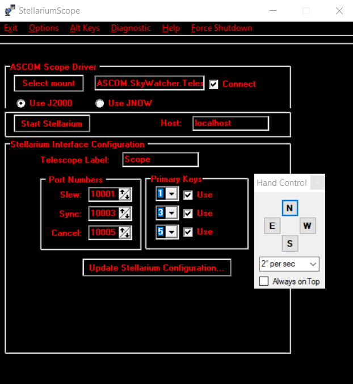The image size is (353, 384).
Task: Click the StellariumScope title bar app icon
Action: (10, 11)
